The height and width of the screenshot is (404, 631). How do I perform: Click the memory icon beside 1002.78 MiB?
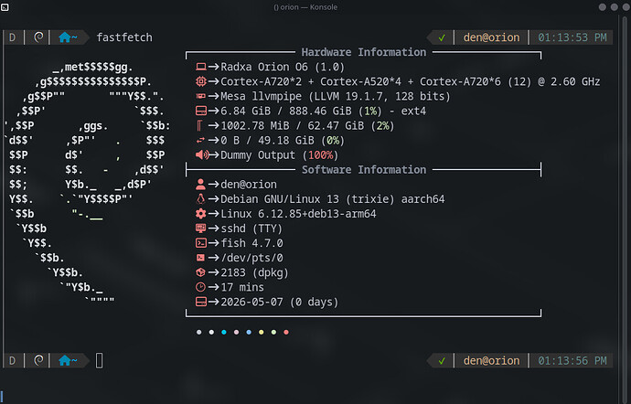[x=199, y=125]
